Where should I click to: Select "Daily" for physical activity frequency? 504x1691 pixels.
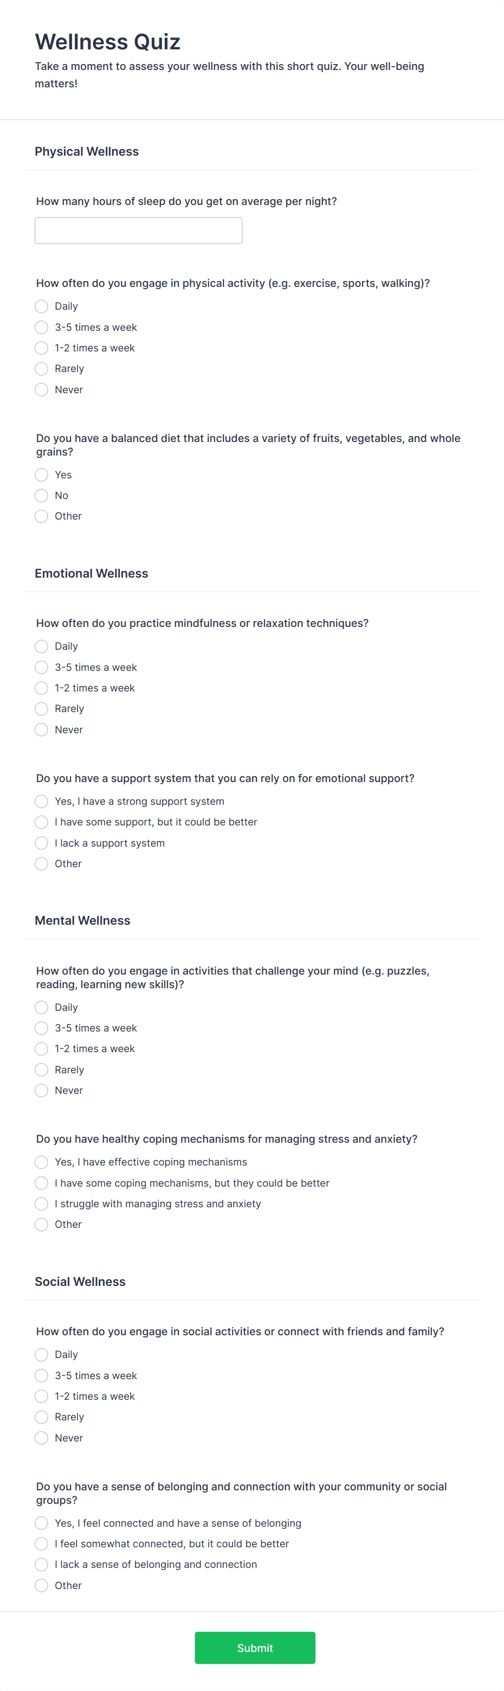[41, 306]
